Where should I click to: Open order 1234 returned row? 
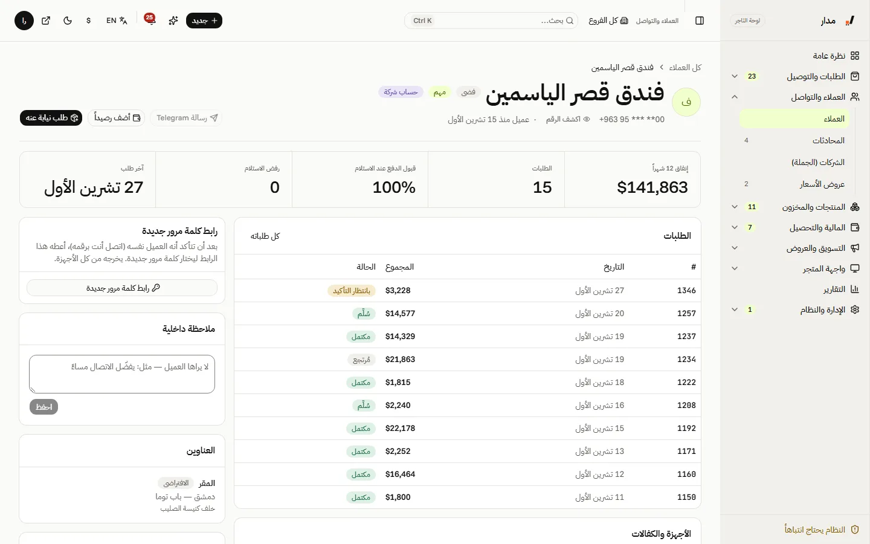tap(468, 360)
